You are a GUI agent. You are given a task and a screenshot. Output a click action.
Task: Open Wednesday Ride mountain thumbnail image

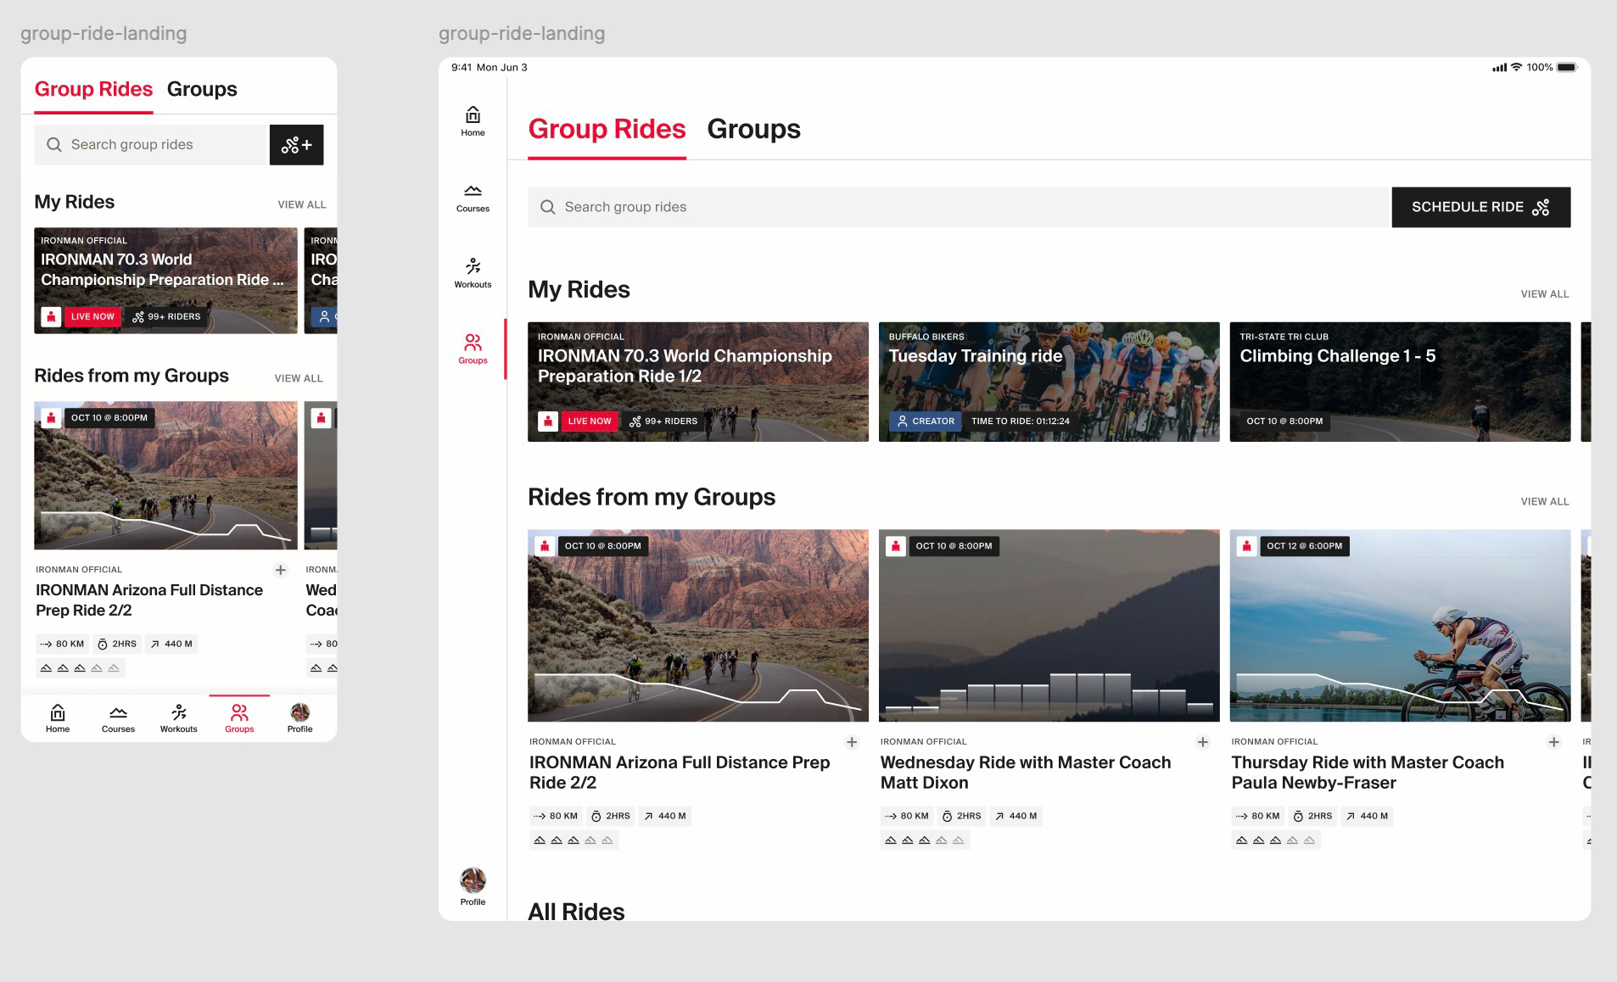[x=1049, y=626]
